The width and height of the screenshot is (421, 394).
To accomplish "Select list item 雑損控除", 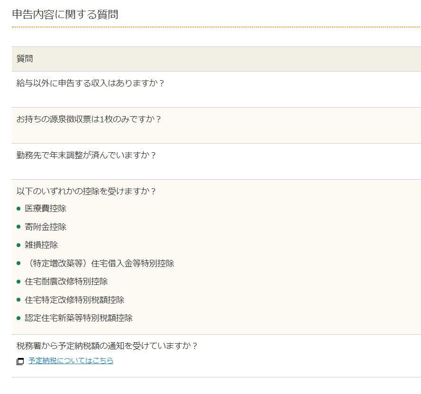I will (41, 245).
